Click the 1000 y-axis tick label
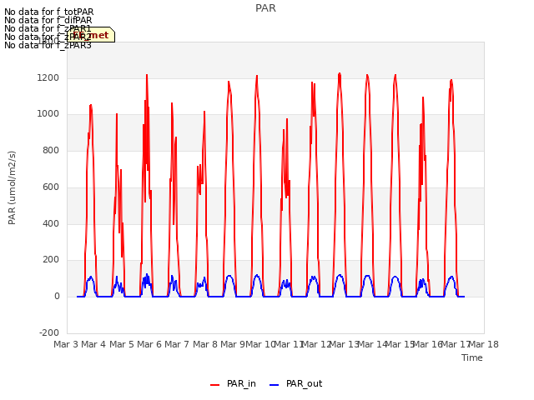Screen dimensions: 534x400 click(x=48, y=114)
